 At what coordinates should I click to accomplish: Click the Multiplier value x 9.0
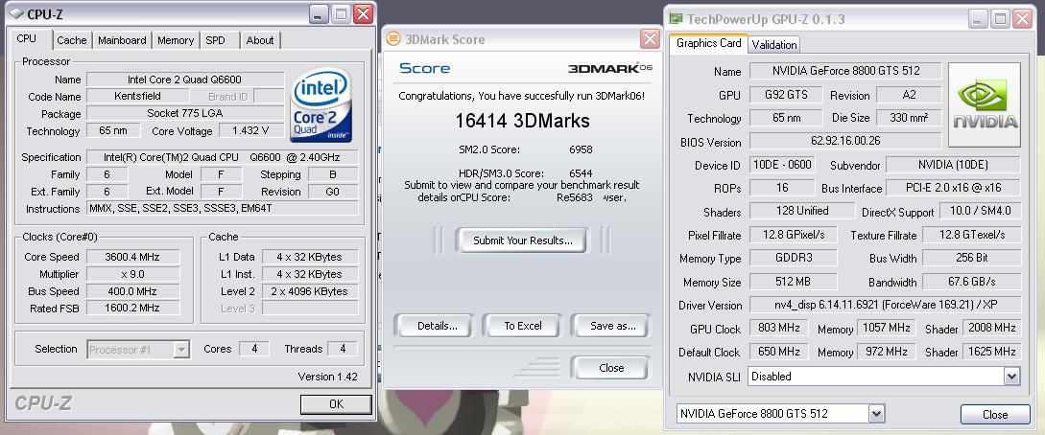[132, 274]
